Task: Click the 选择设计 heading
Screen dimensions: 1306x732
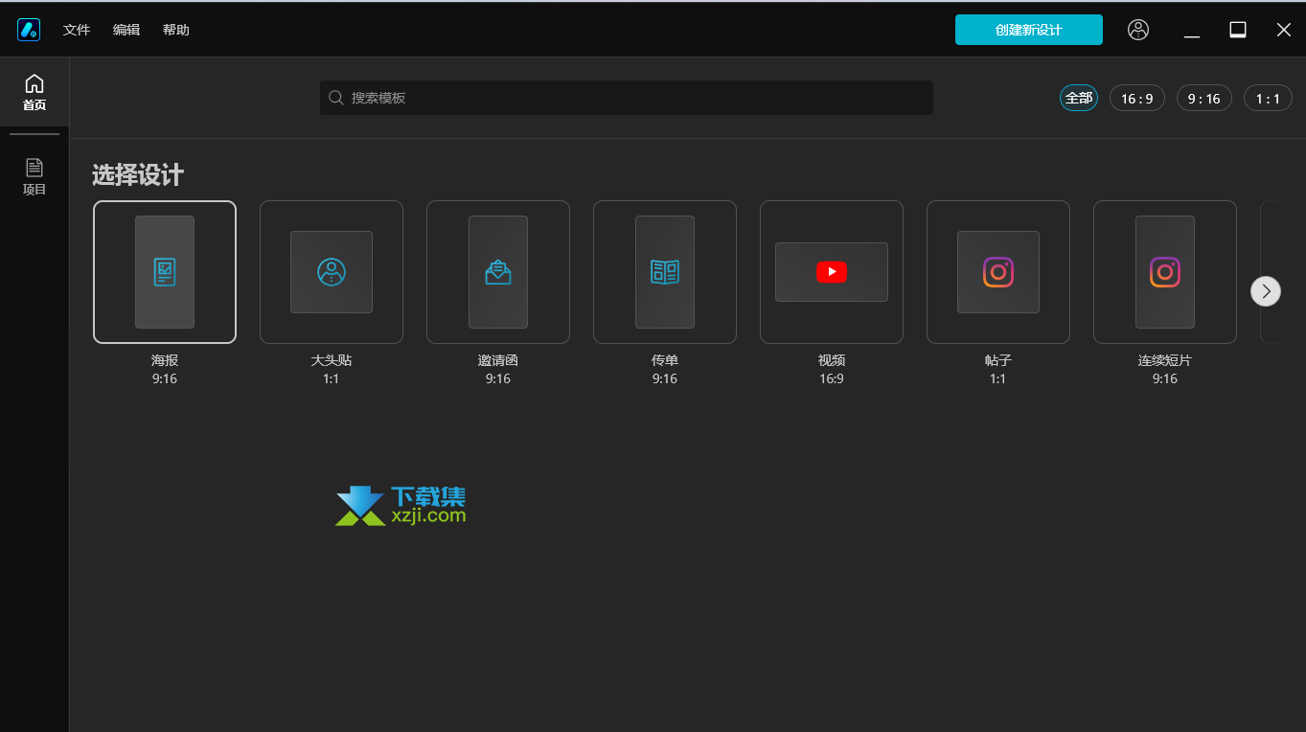Action: (x=138, y=175)
